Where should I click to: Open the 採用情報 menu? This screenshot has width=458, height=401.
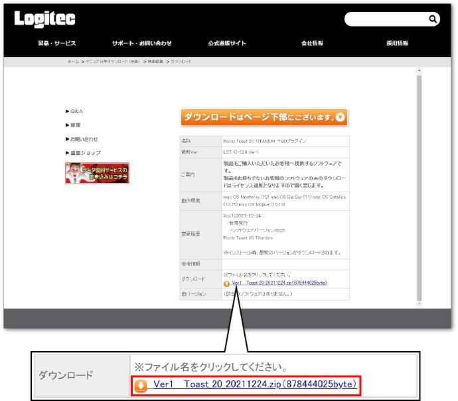397,43
